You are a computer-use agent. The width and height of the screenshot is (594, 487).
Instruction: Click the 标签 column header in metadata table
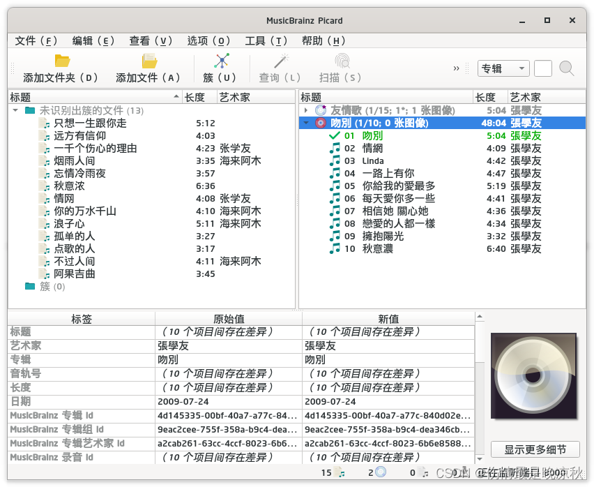click(82, 319)
